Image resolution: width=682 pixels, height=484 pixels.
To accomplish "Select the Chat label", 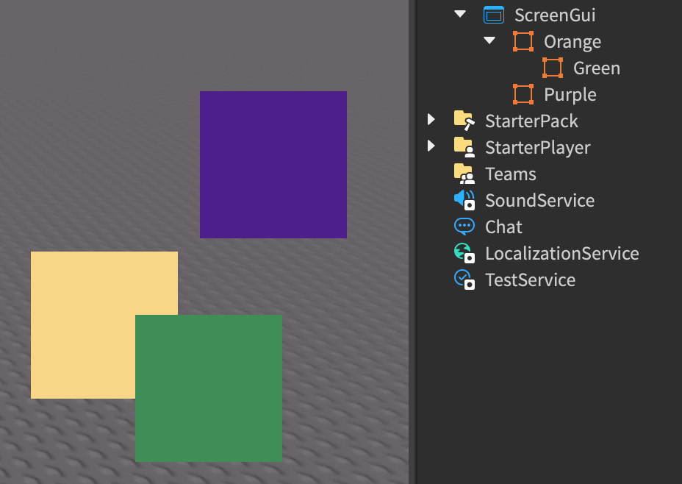I will (503, 227).
